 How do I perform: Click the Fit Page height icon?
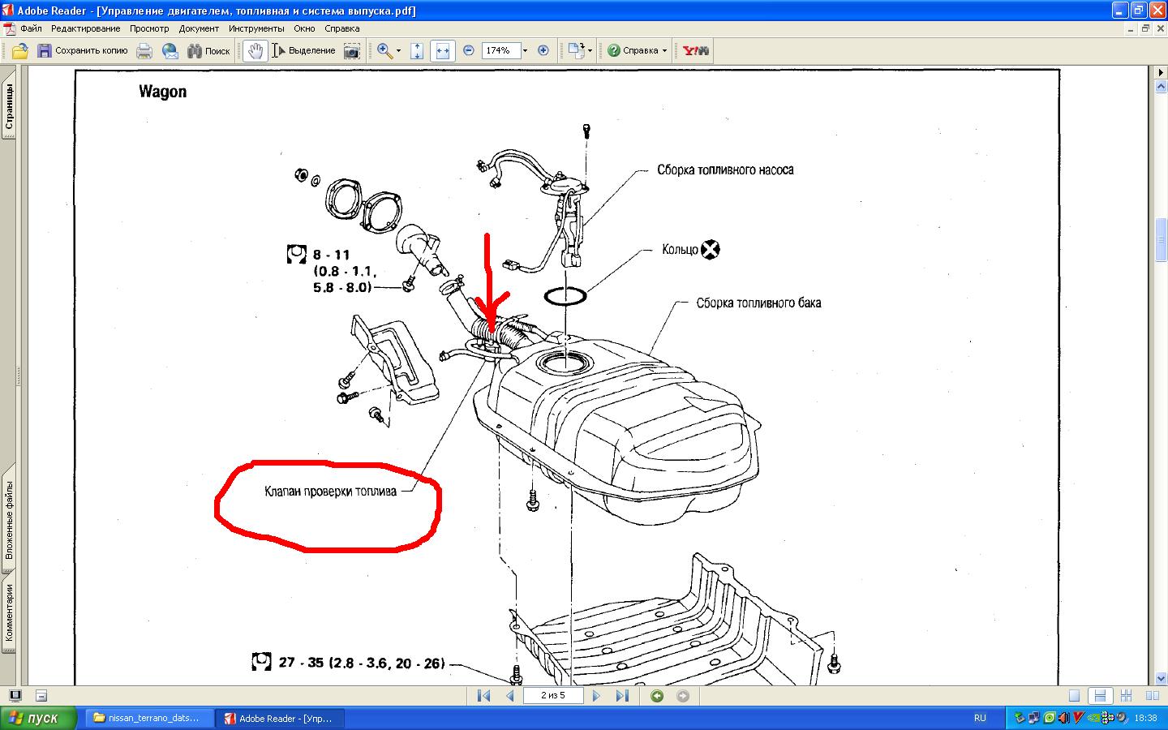click(x=417, y=51)
